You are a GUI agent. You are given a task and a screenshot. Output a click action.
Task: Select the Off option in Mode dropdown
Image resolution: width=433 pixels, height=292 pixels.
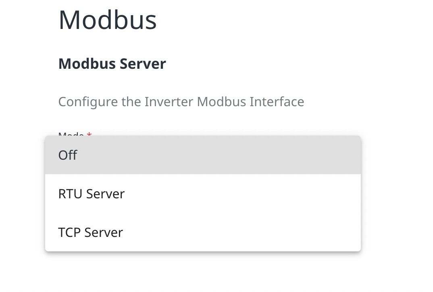point(203,155)
